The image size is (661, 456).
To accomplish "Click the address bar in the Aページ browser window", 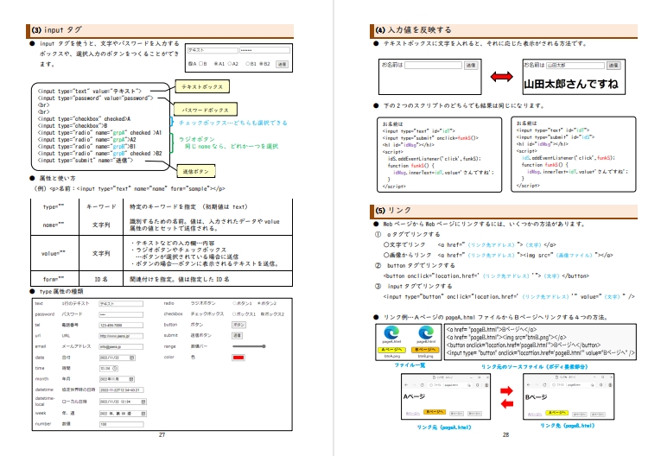I will tap(449, 385).
